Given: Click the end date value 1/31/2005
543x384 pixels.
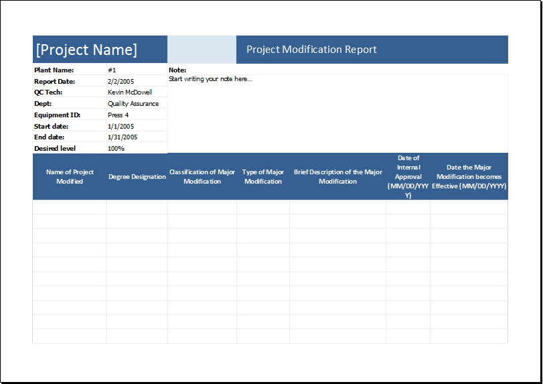Looking at the screenshot, I should pos(123,137).
